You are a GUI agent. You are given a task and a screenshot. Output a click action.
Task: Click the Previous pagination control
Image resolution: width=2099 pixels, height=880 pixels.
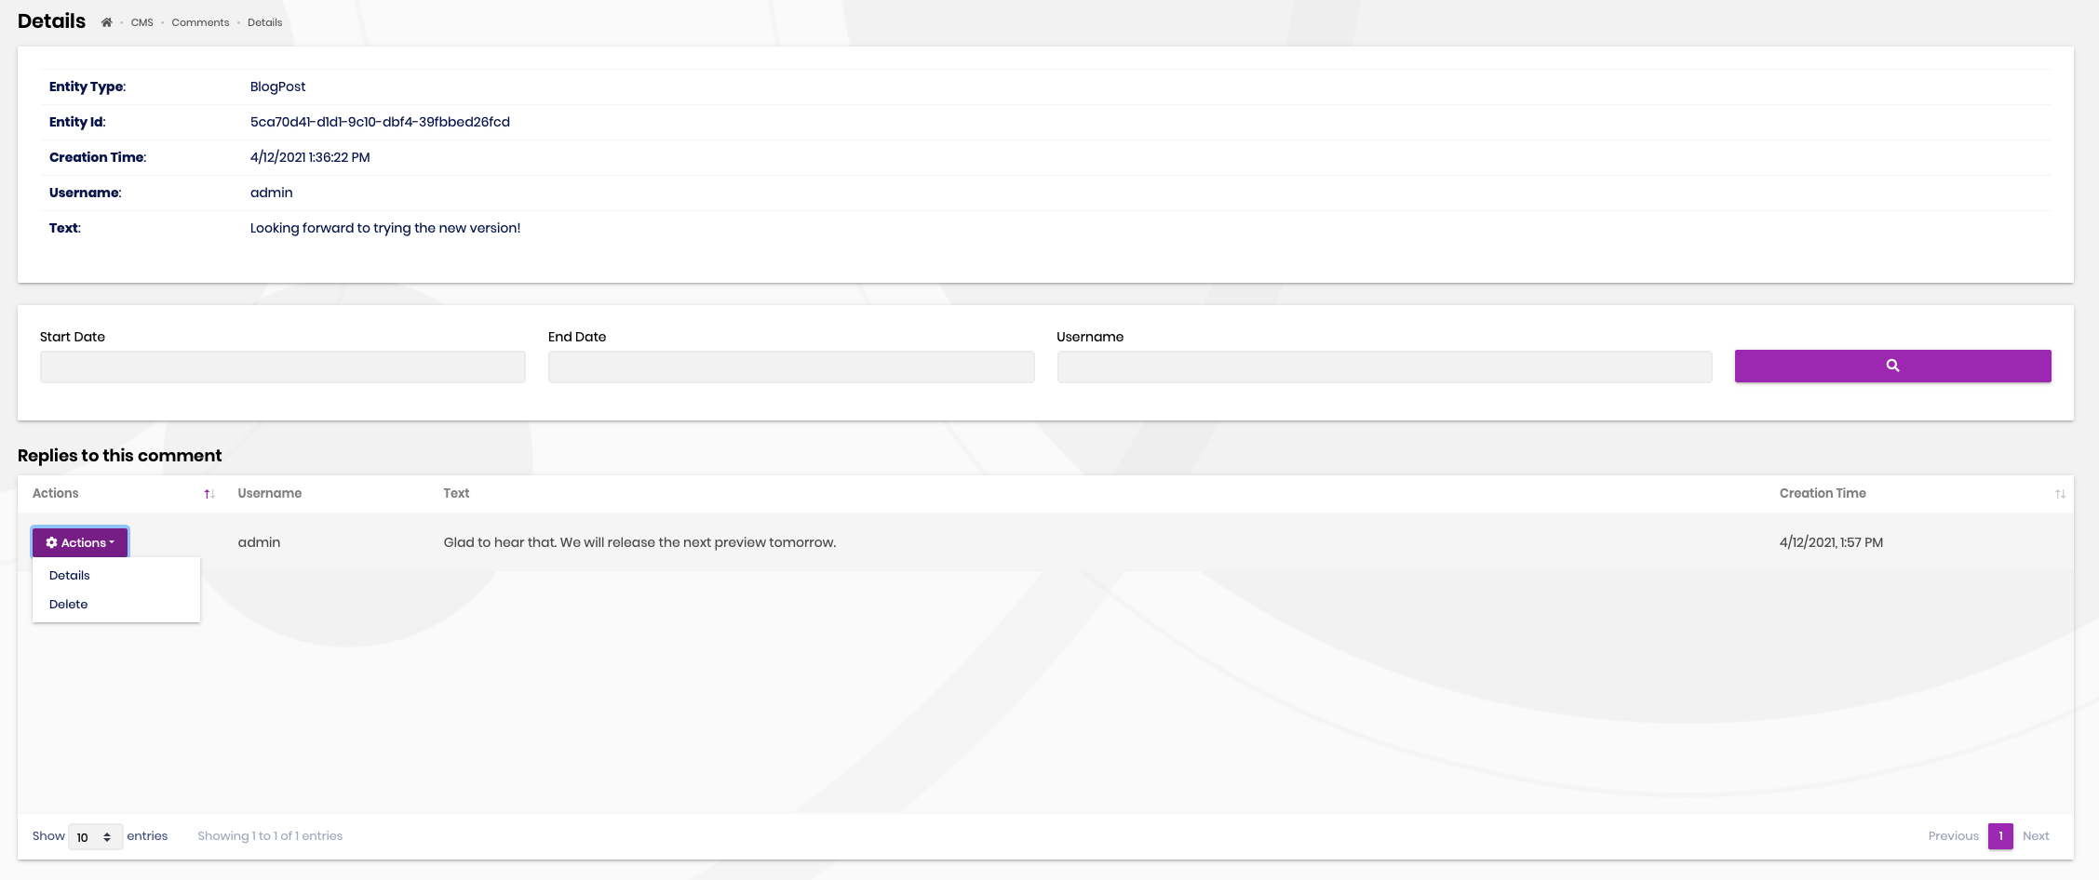[x=1952, y=835]
